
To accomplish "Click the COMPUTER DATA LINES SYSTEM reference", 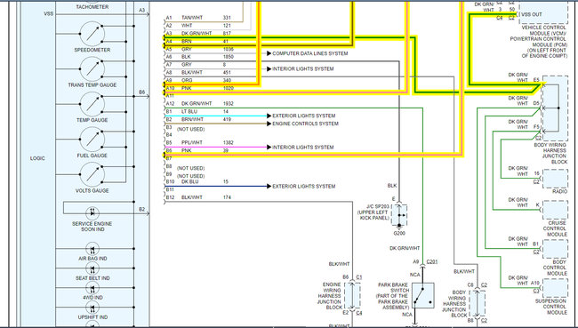I will tap(310, 53).
